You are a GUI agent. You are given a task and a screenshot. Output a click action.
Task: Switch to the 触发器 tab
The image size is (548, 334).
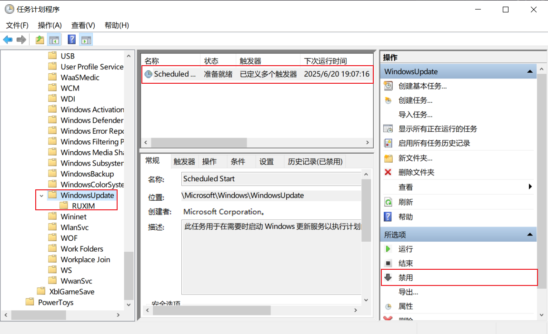pyautogui.click(x=184, y=162)
